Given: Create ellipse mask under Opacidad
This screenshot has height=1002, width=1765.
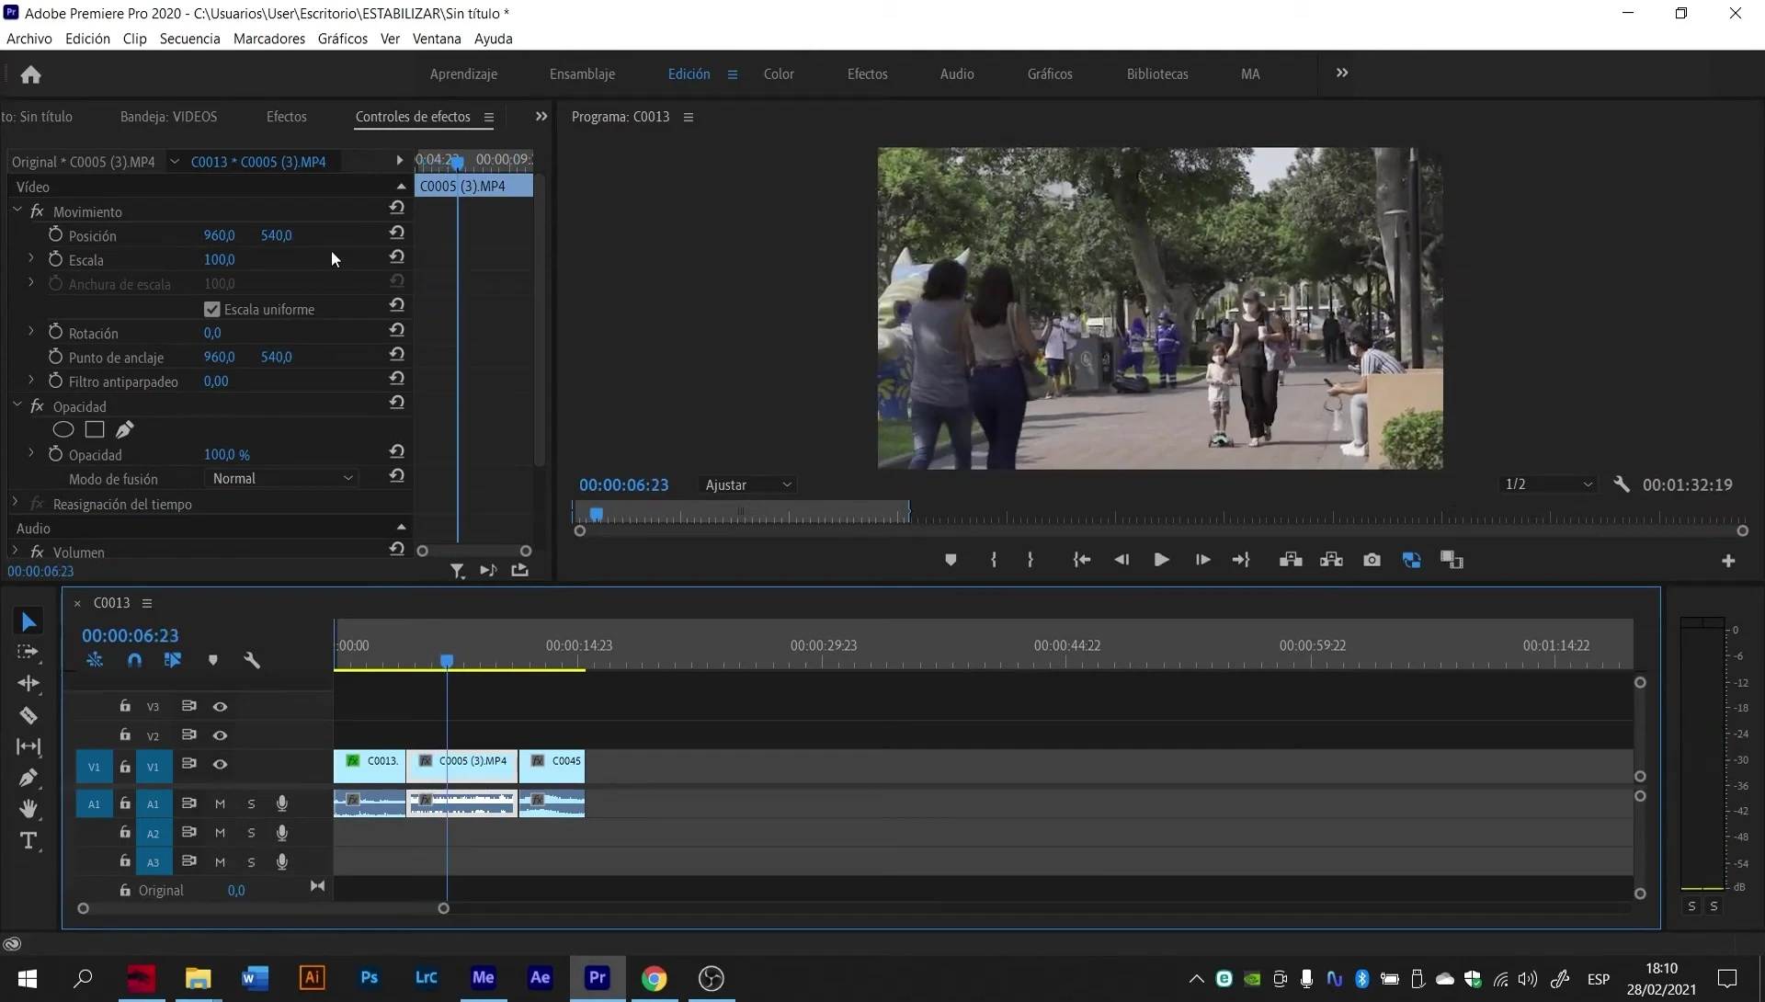Looking at the screenshot, I should point(63,429).
